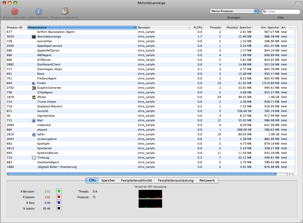Select the screencapture process
The height and width of the screenshot is (223, 303).
click(150, 139)
